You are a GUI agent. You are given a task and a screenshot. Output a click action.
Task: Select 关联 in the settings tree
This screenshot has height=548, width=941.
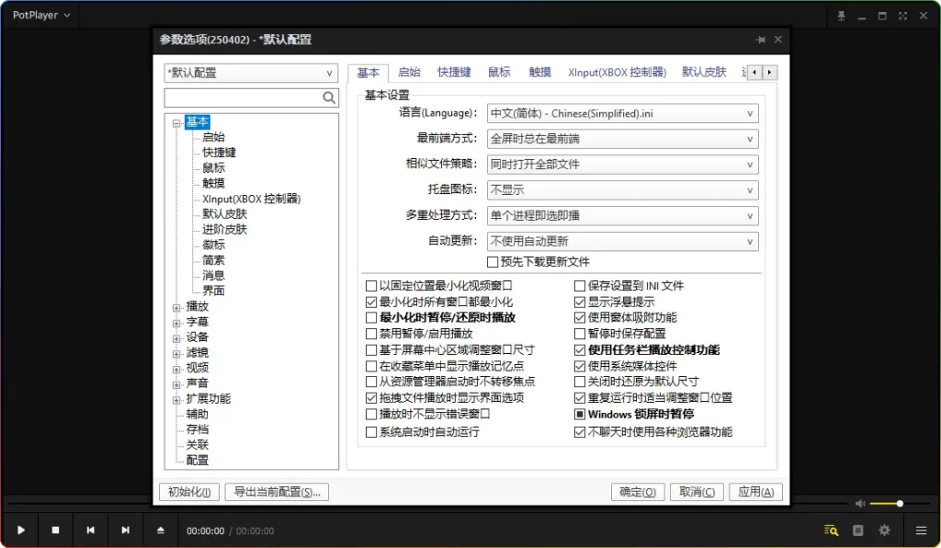click(x=197, y=445)
